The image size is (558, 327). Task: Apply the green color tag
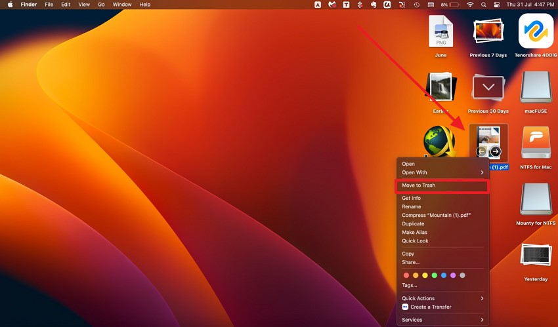[x=434, y=275]
